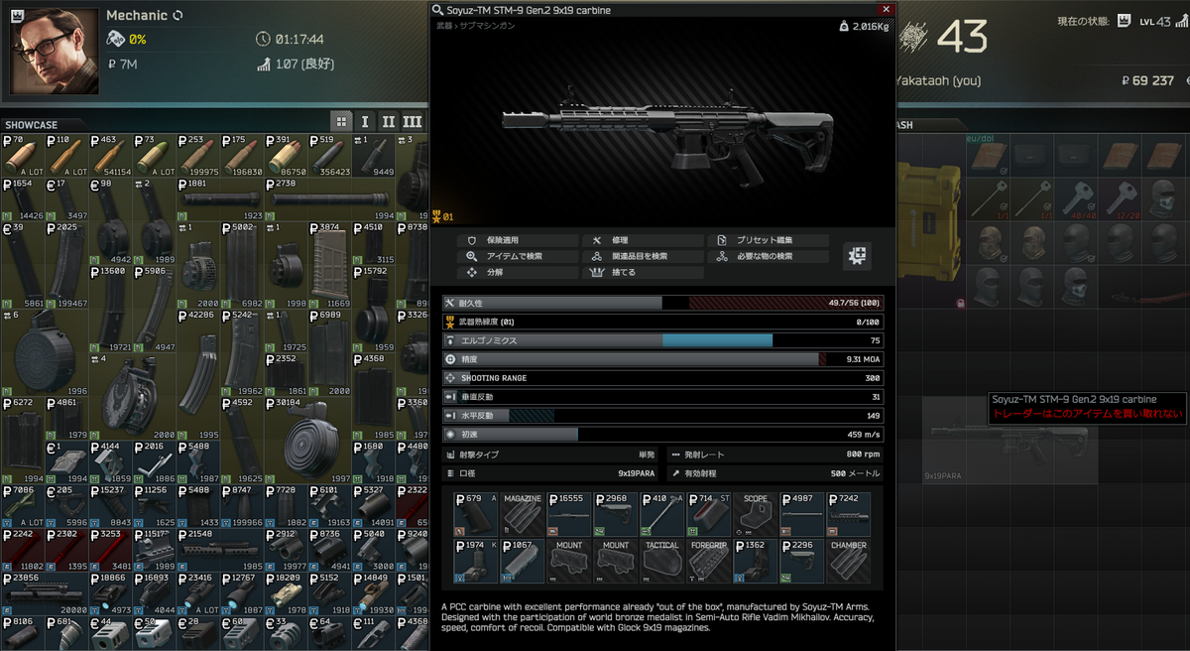Image resolution: width=1190 pixels, height=651 pixels.
Task: Click the 修理 repair action
Action: pos(641,240)
